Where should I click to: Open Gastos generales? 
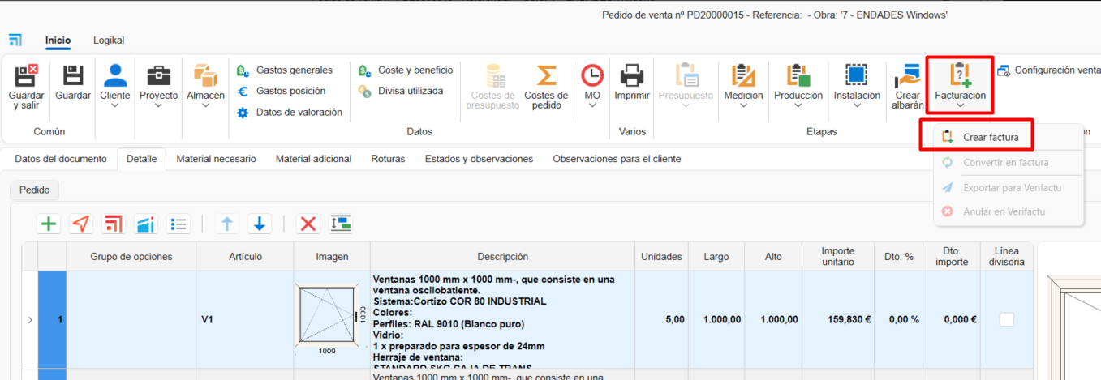[x=285, y=70]
